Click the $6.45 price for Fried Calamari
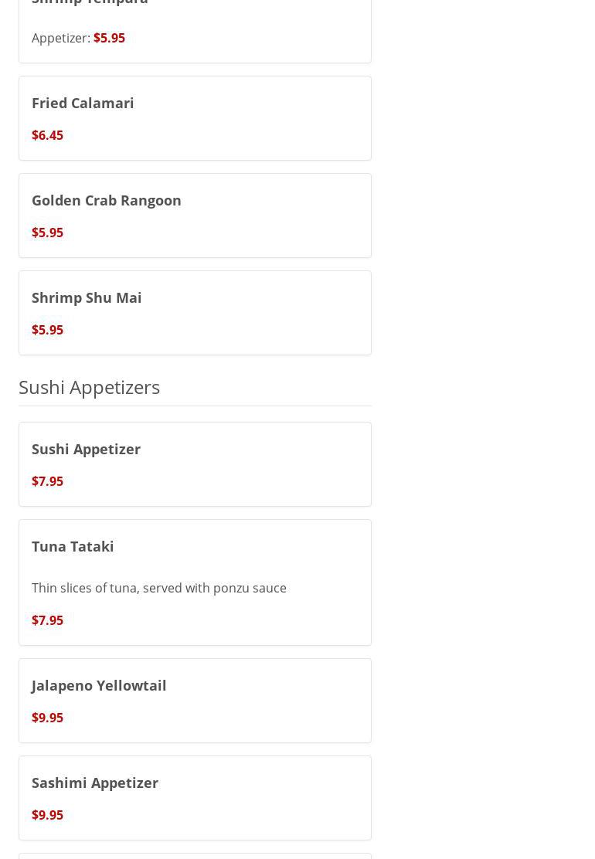Screen dimensions: 595x859 [47, 135]
